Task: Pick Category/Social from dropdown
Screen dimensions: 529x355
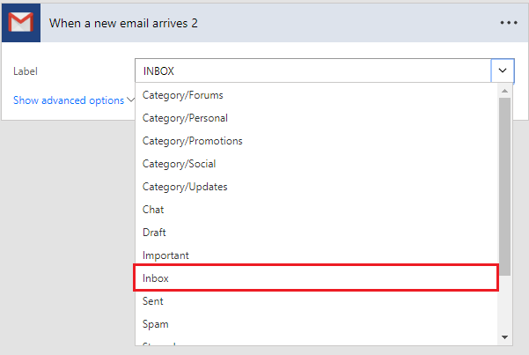Action: [179, 164]
